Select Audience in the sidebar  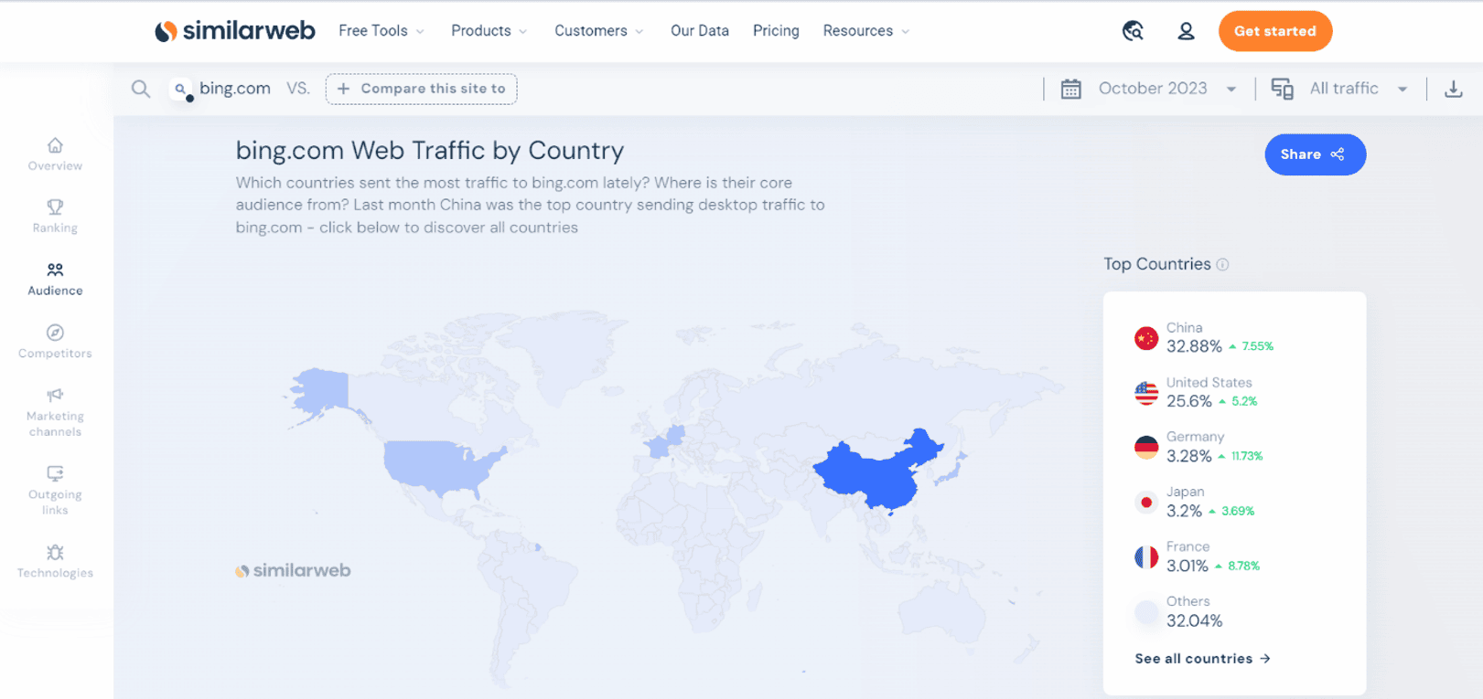[x=55, y=280]
